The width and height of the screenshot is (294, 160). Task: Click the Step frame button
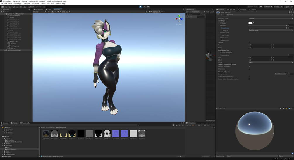pyautogui.click(x=148, y=6)
